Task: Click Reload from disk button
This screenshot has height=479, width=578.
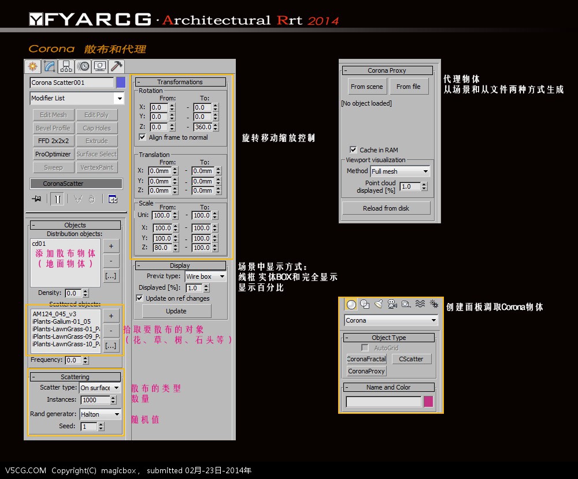Action: pos(386,208)
